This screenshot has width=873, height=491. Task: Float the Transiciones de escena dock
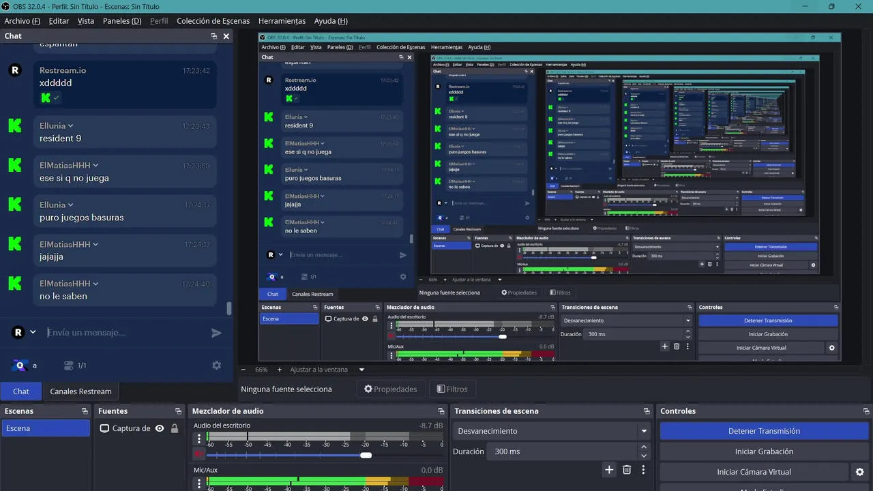[647, 411]
